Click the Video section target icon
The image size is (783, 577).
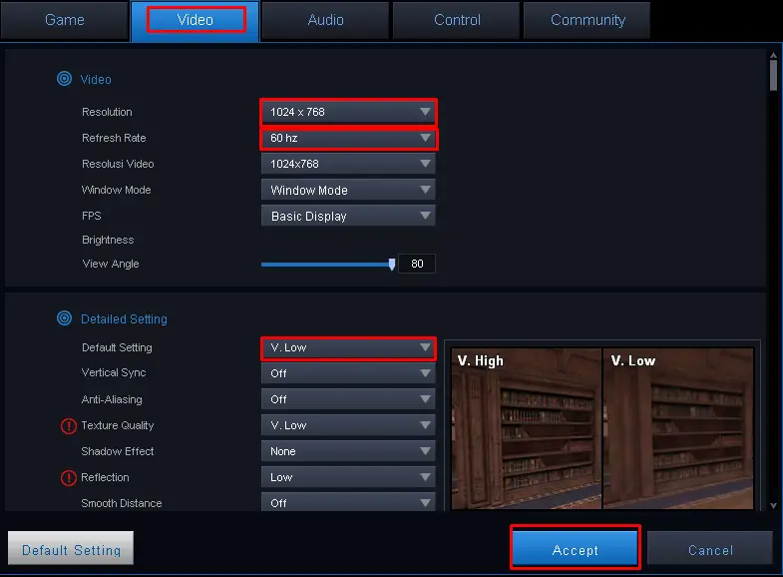click(64, 79)
